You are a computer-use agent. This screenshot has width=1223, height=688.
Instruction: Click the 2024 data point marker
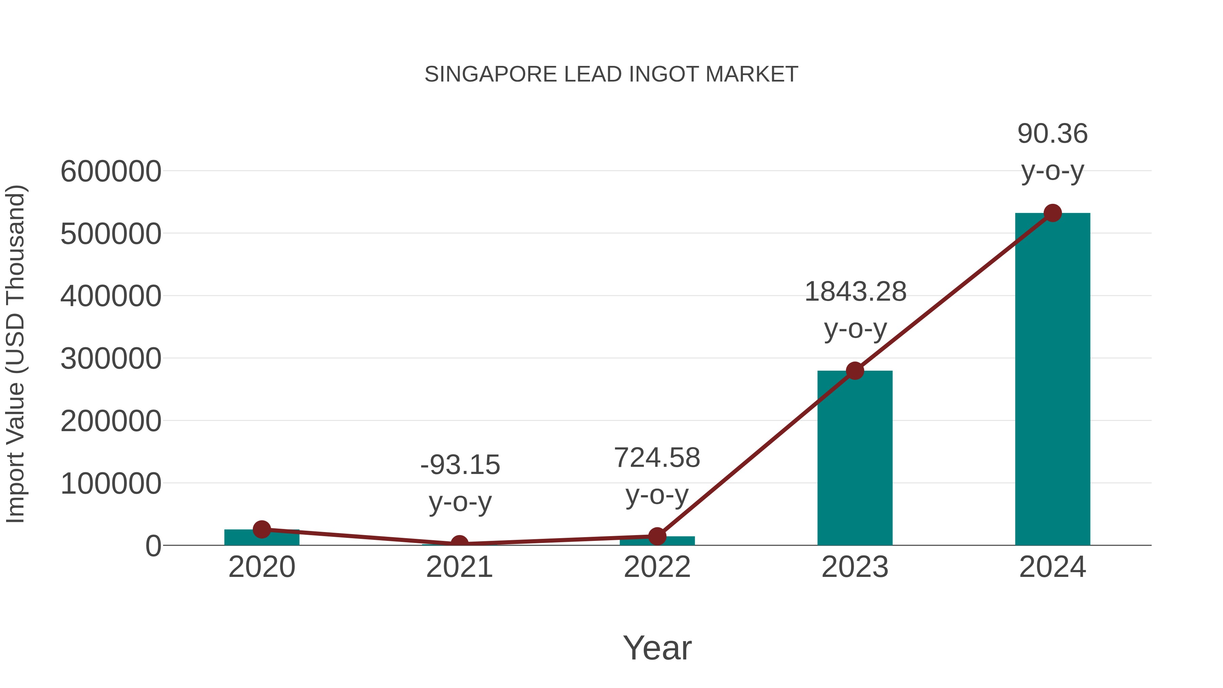click(1052, 213)
